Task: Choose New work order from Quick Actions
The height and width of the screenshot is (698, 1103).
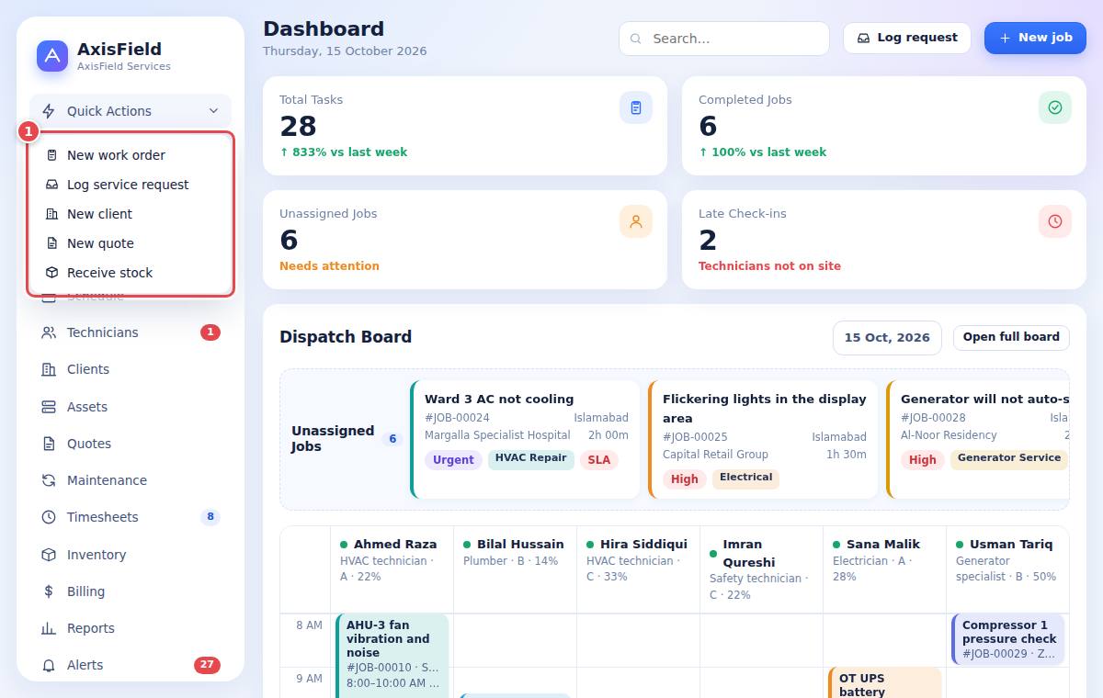Action: pyautogui.click(x=131, y=155)
